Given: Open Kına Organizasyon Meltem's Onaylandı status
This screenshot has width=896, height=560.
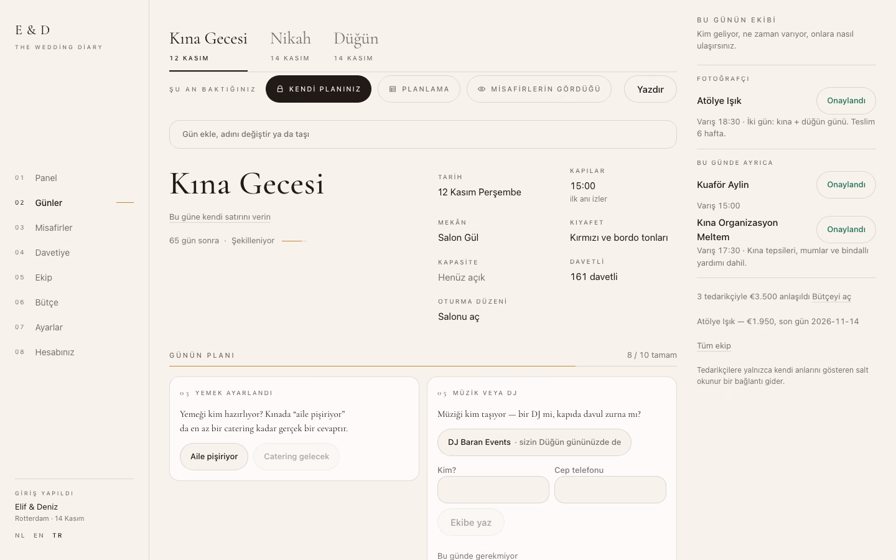Looking at the screenshot, I should click(x=846, y=230).
